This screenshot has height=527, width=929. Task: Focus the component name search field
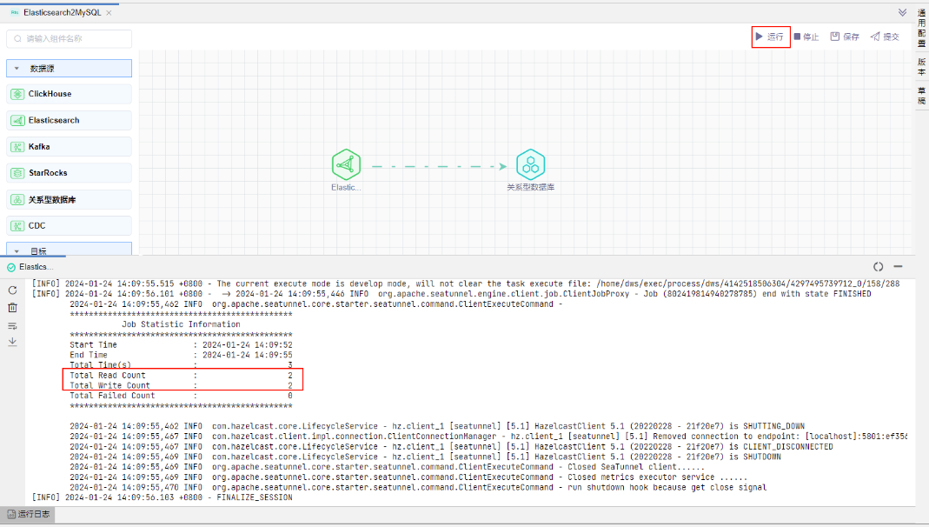tap(70, 38)
